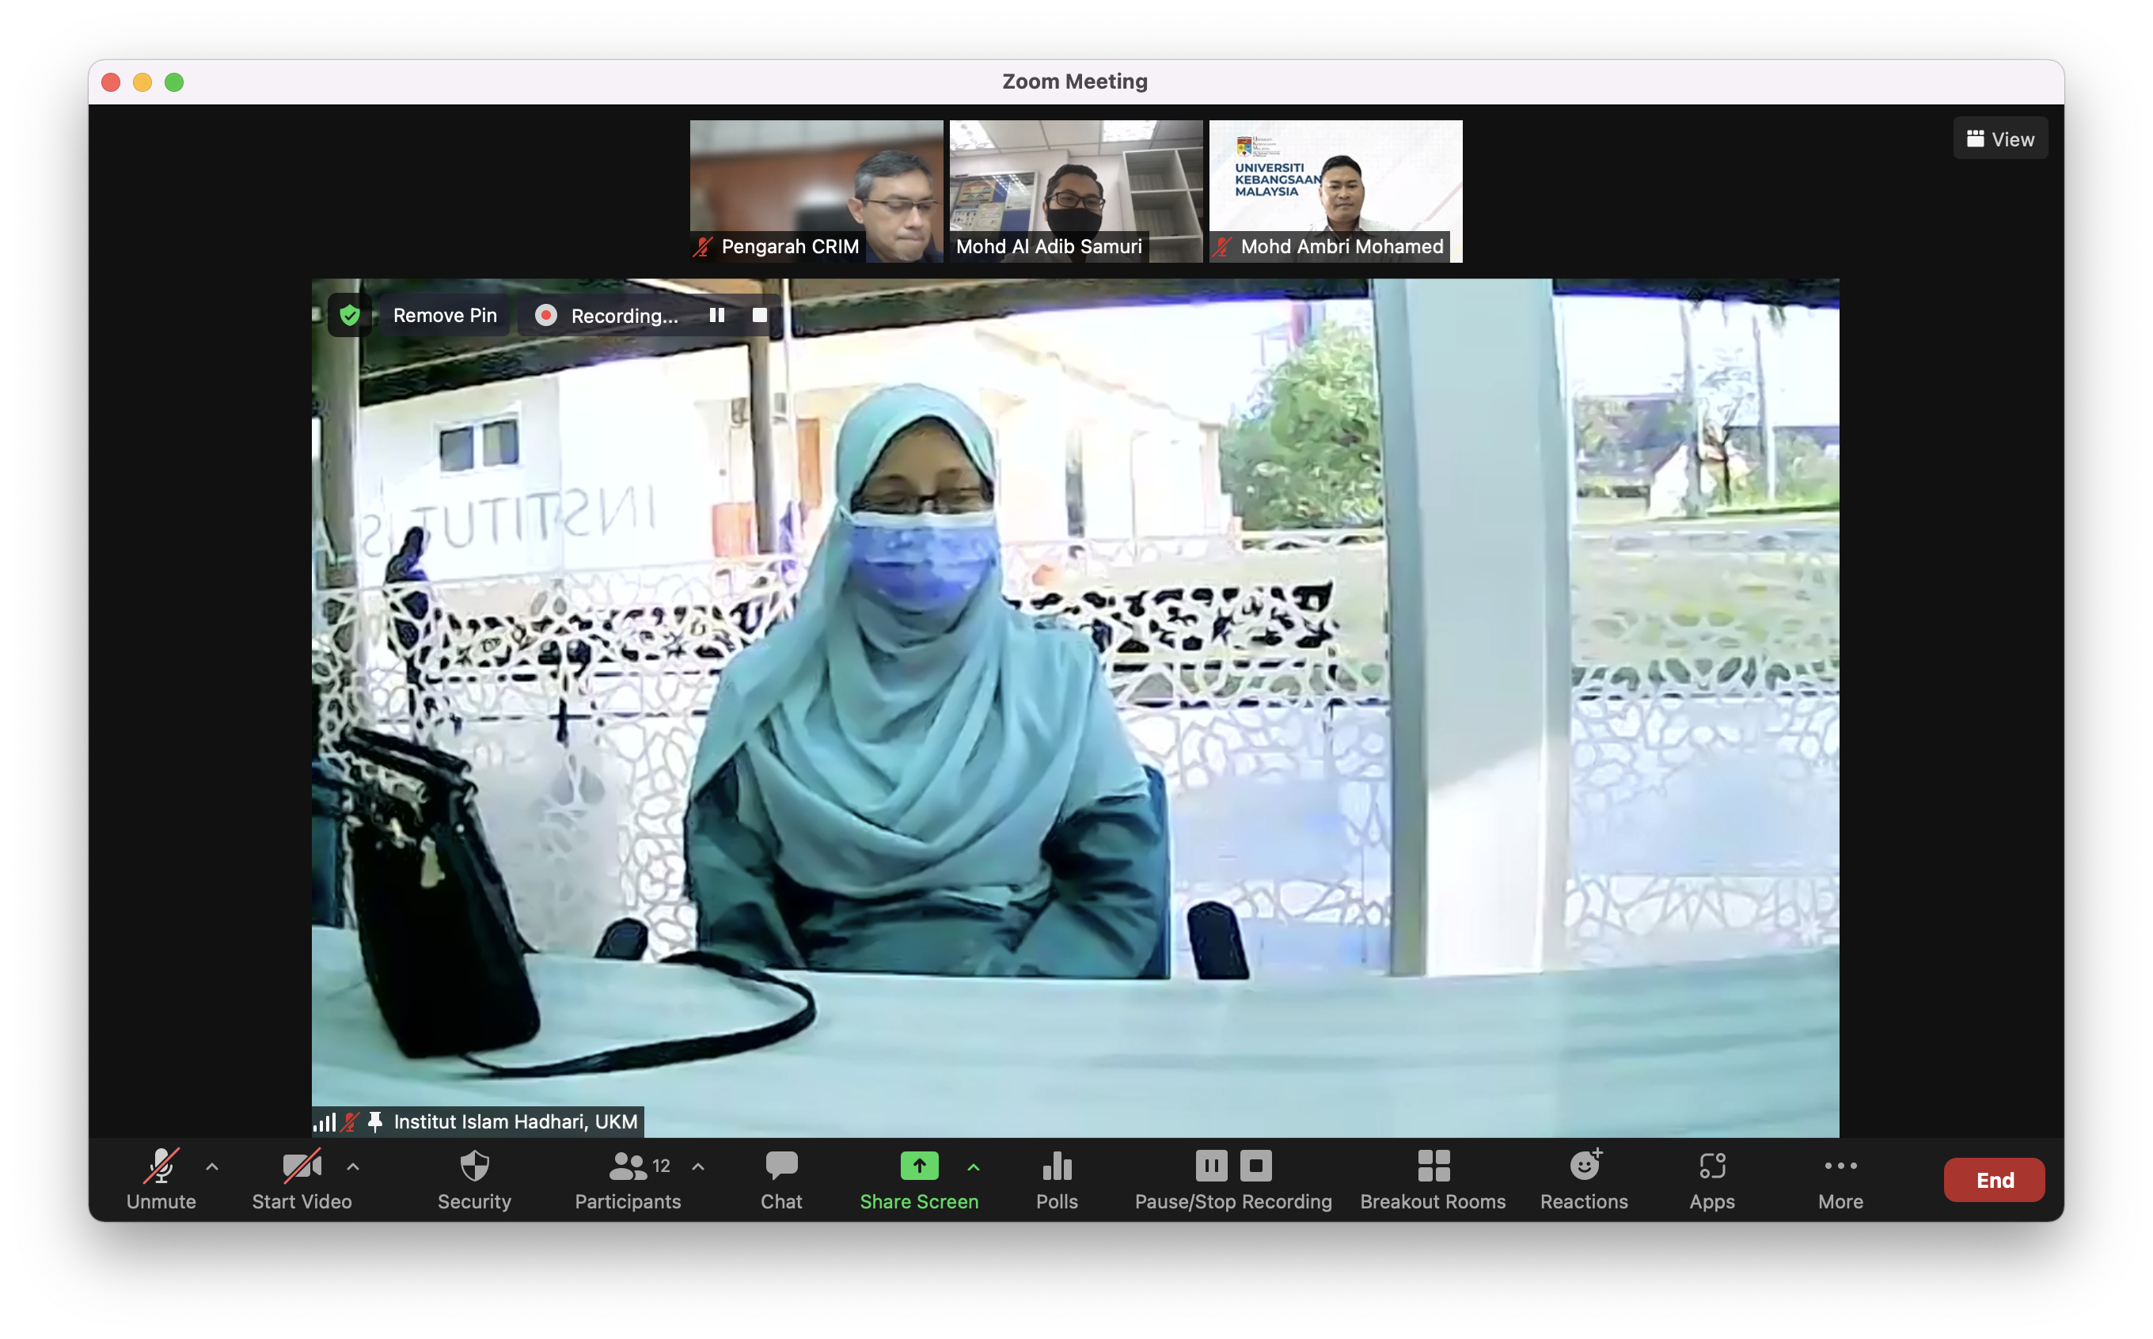Pause recording in the top overlay

tap(716, 315)
